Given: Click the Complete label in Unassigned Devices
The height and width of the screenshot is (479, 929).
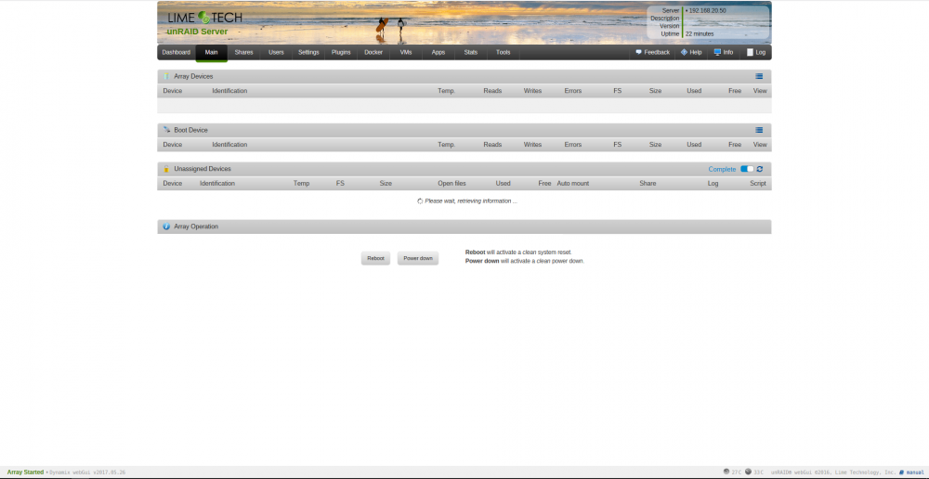Looking at the screenshot, I should tap(722, 169).
